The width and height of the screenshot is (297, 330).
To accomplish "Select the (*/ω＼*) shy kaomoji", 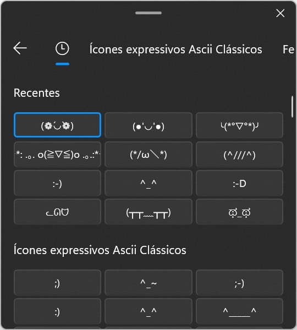I will tap(148, 154).
